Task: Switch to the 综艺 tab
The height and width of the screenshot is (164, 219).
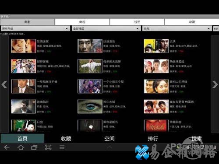Action: (137, 22)
